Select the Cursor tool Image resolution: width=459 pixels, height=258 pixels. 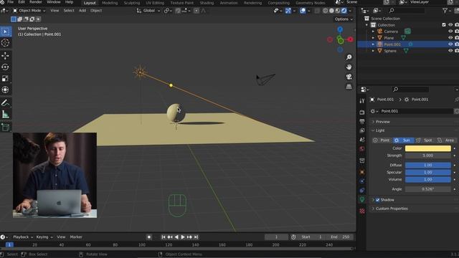click(5, 43)
